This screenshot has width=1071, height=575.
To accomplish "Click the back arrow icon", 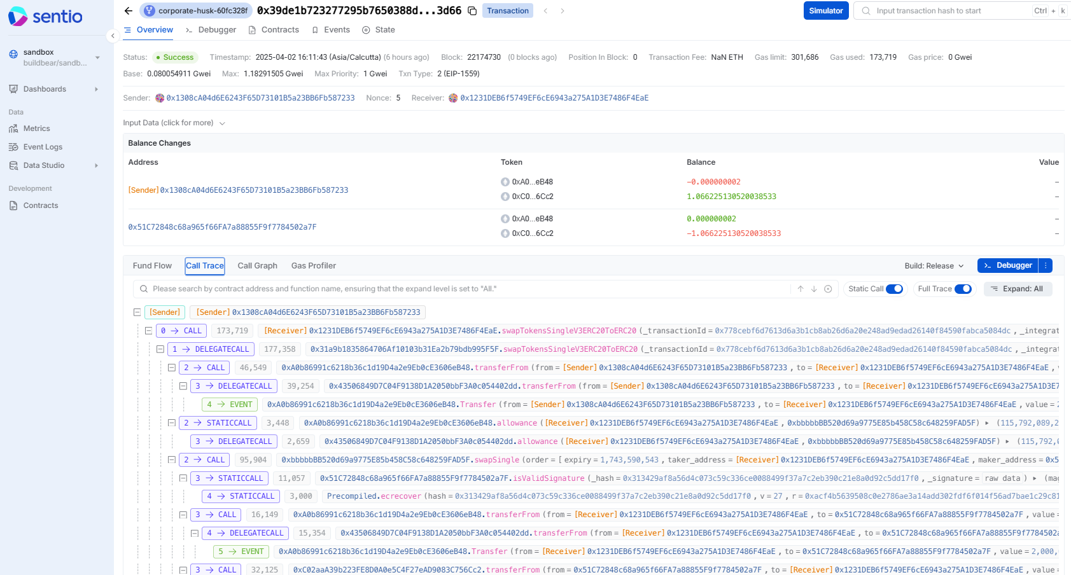I will tap(129, 11).
